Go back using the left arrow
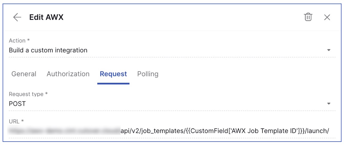The width and height of the screenshot is (346, 145). (17, 17)
